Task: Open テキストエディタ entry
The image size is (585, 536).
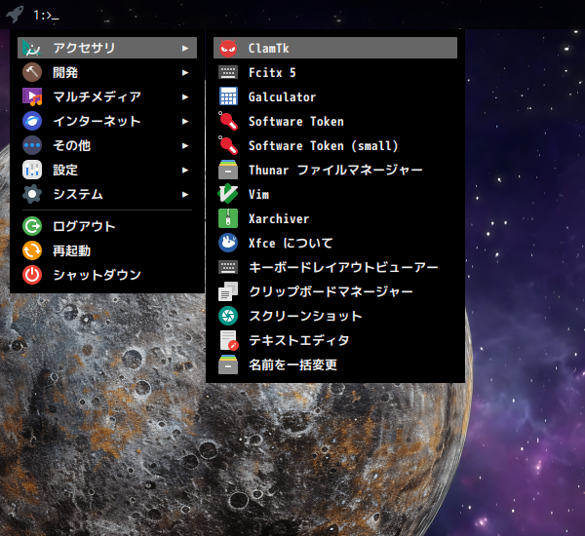Action: 335,340
